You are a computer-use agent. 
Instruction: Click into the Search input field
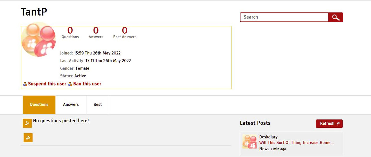coord(284,17)
